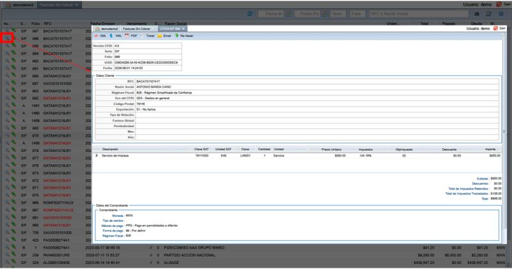
Task: Click the Régimen Simplificado de Confianza value
Action: click(164, 93)
